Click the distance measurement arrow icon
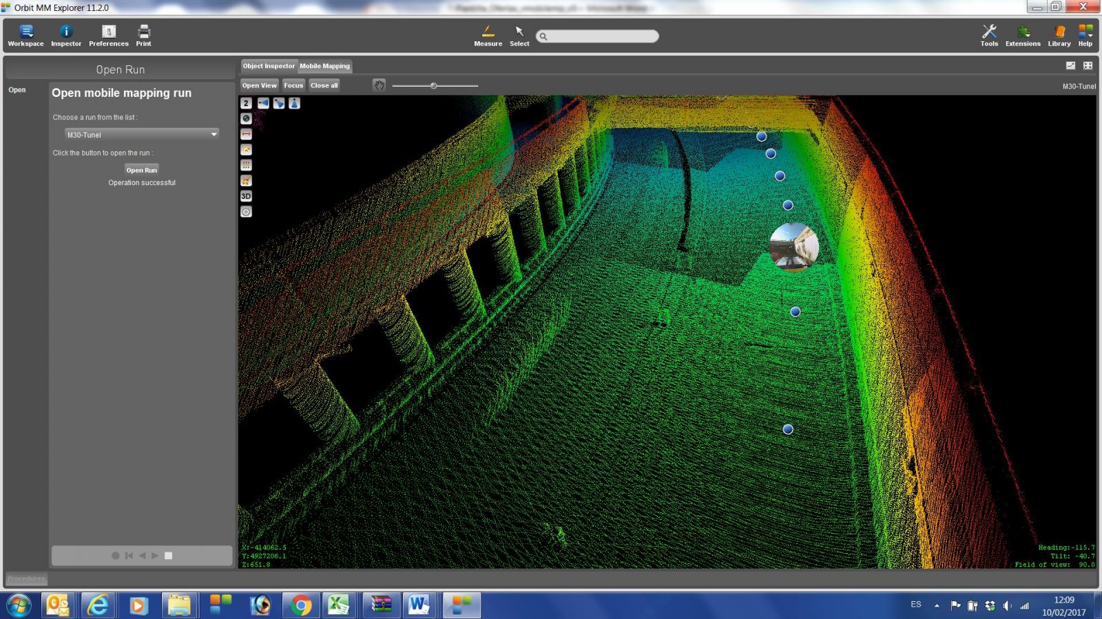The width and height of the screenshot is (1102, 619). (x=246, y=134)
